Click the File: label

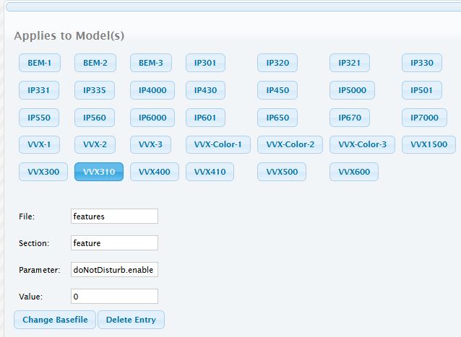pyautogui.click(x=27, y=216)
